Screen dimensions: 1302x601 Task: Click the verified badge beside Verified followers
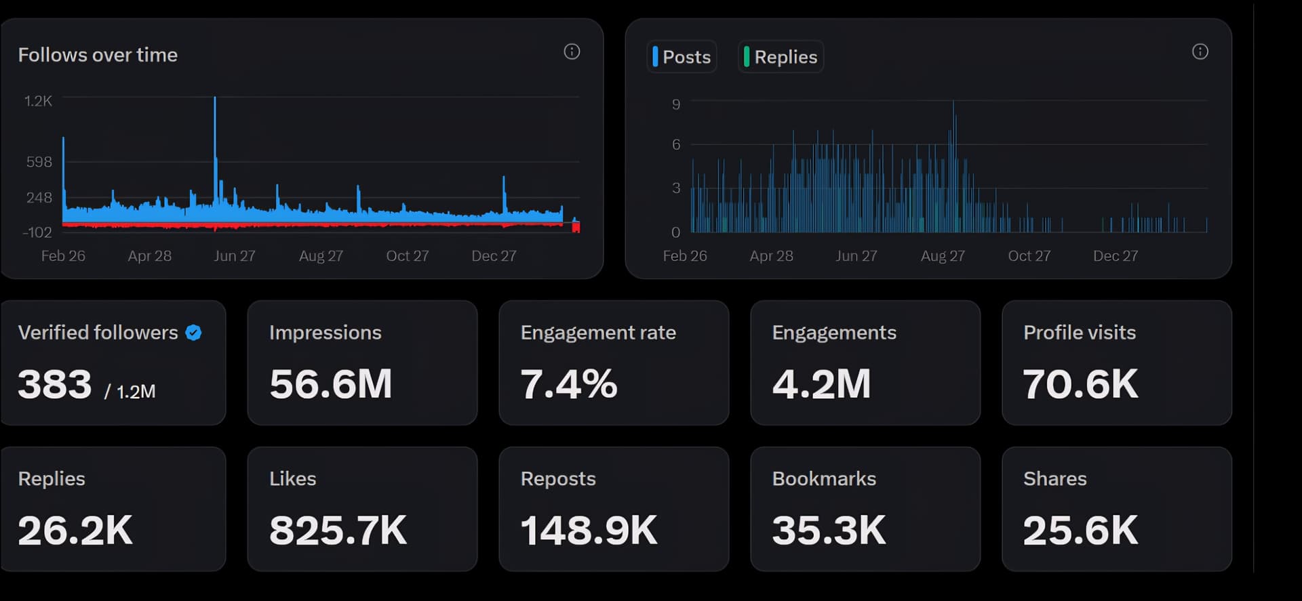(x=193, y=333)
